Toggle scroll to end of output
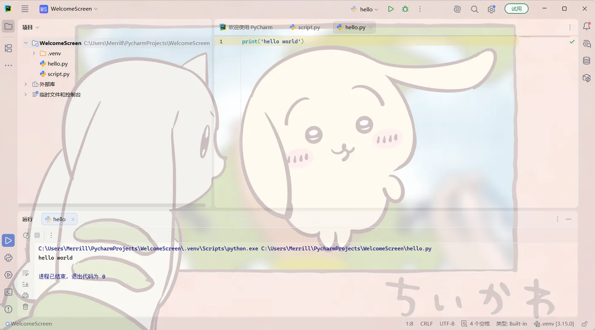 point(25,284)
